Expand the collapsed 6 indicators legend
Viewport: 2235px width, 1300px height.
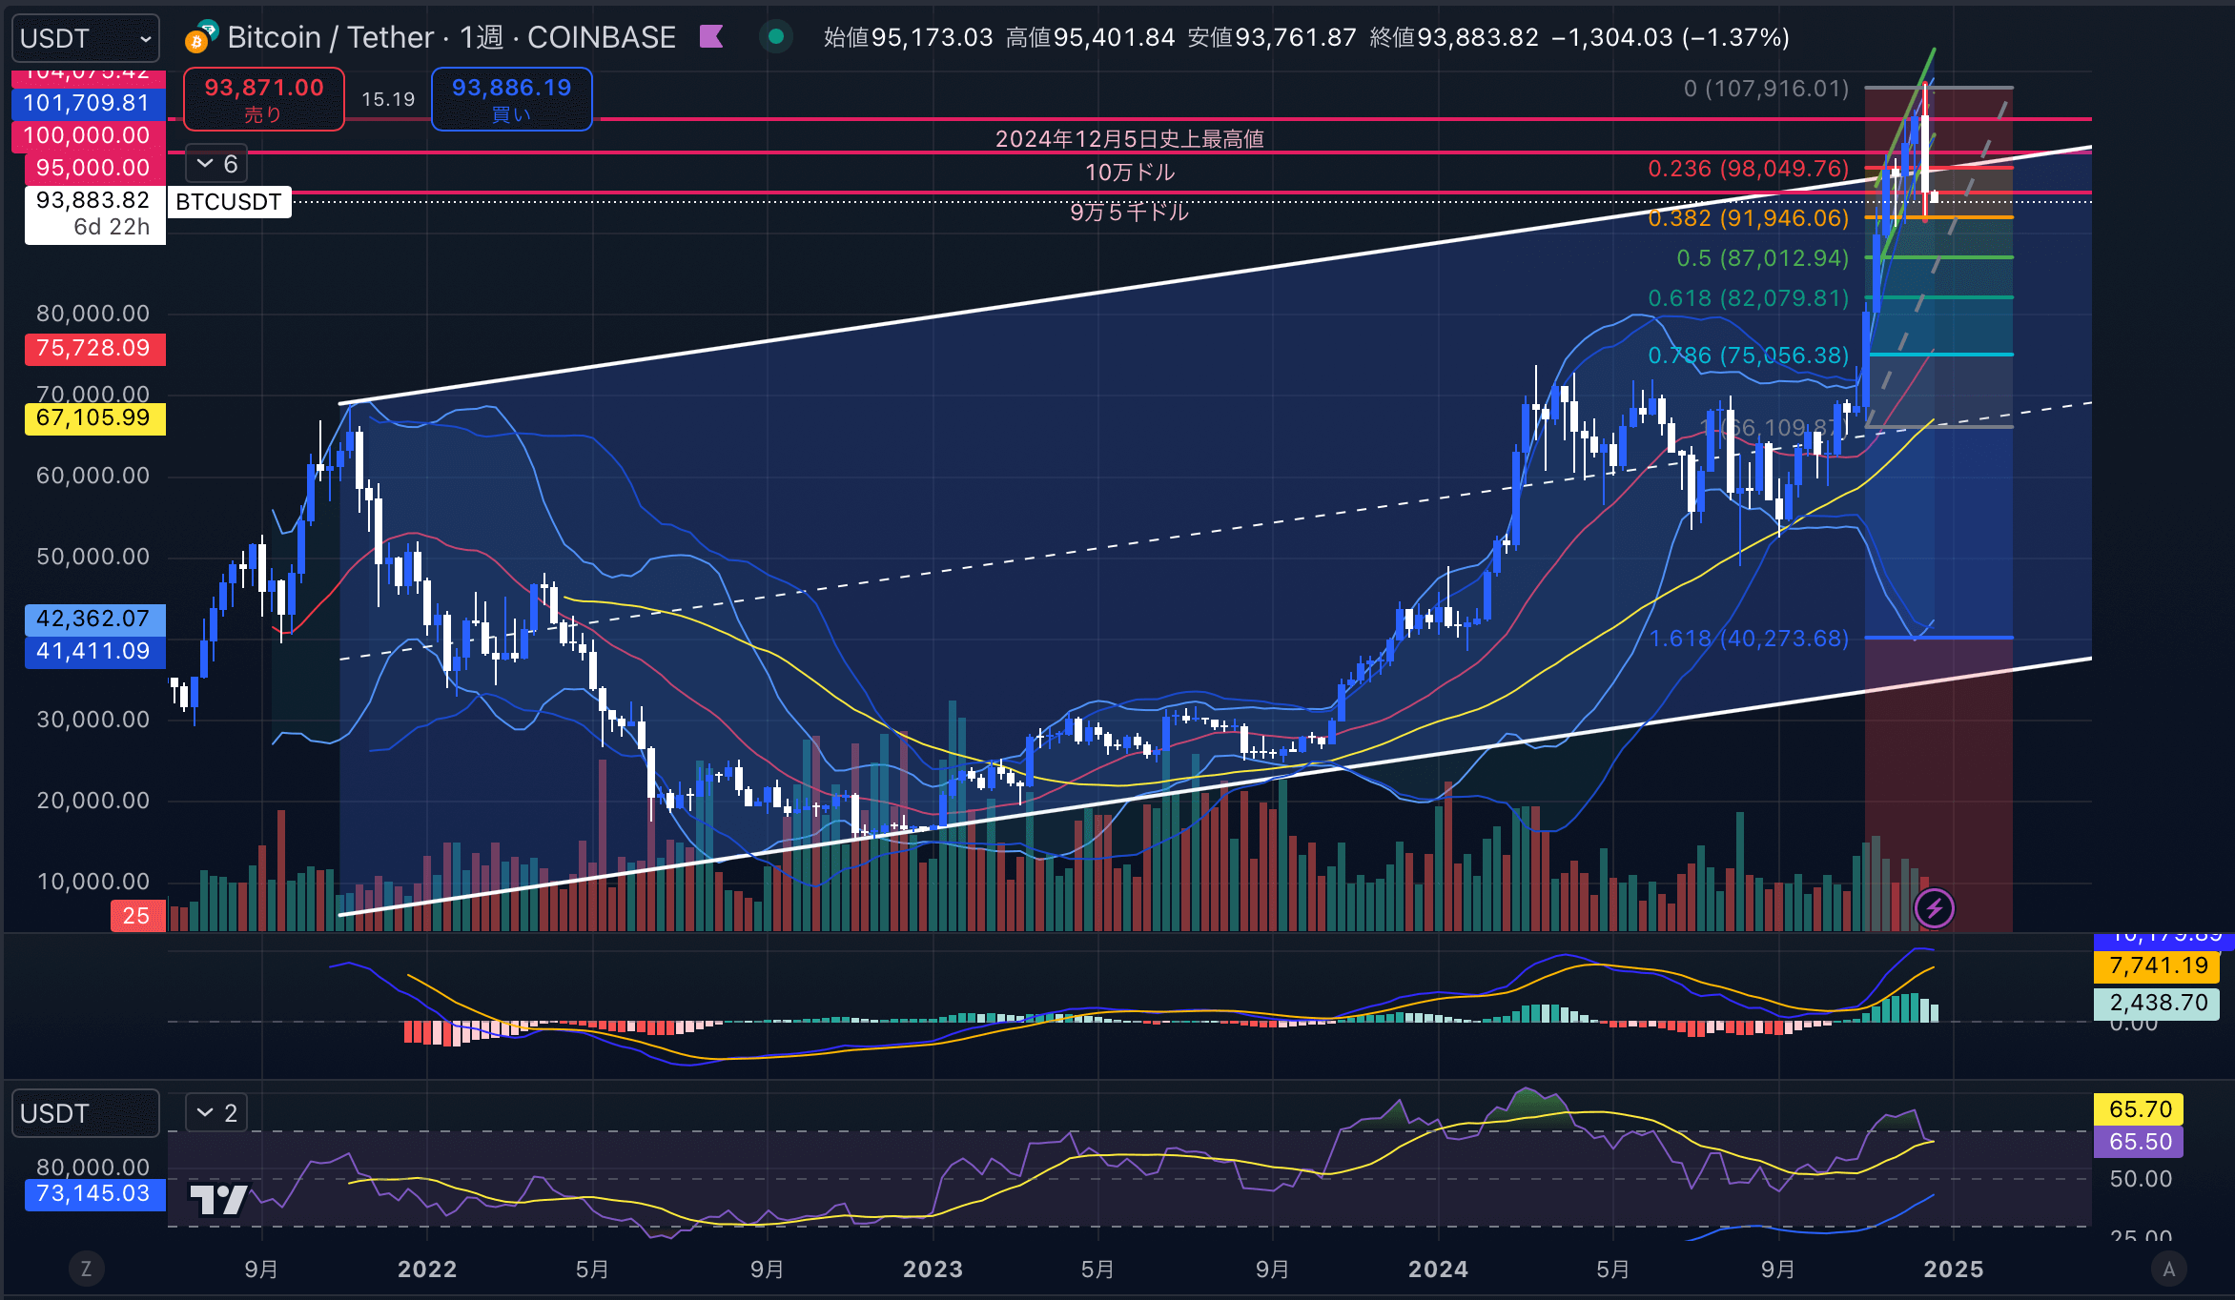tap(216, 164)
